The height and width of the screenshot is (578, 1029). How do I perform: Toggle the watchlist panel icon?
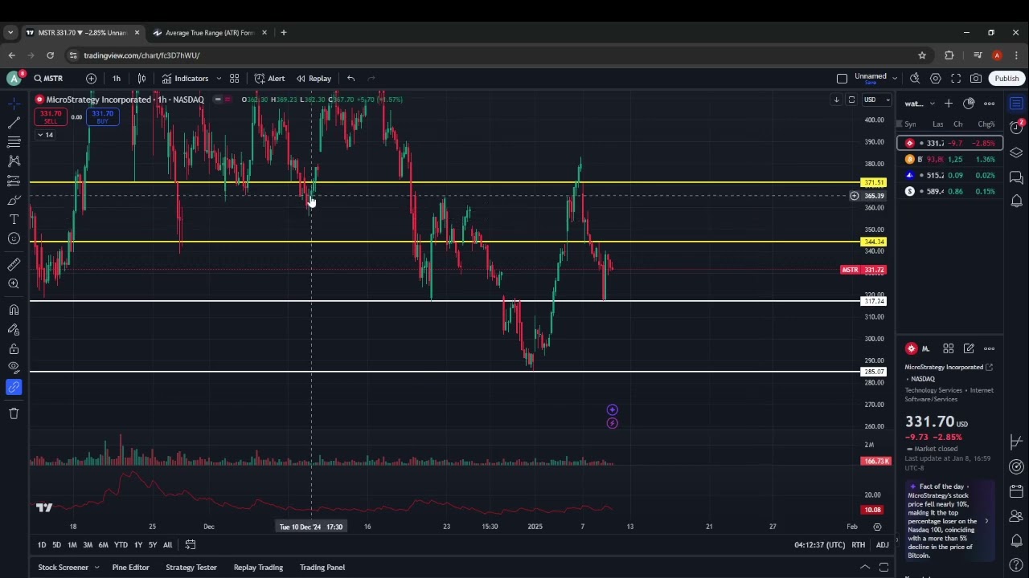tap(1016, 104)
